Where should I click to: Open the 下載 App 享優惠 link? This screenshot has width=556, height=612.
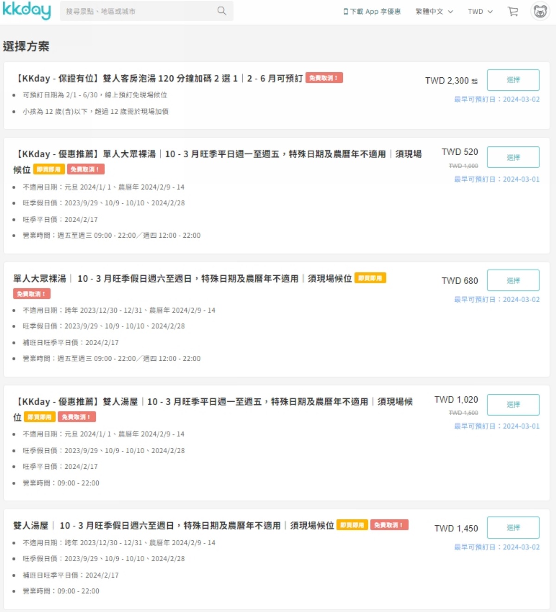click(x=372, y=12)
